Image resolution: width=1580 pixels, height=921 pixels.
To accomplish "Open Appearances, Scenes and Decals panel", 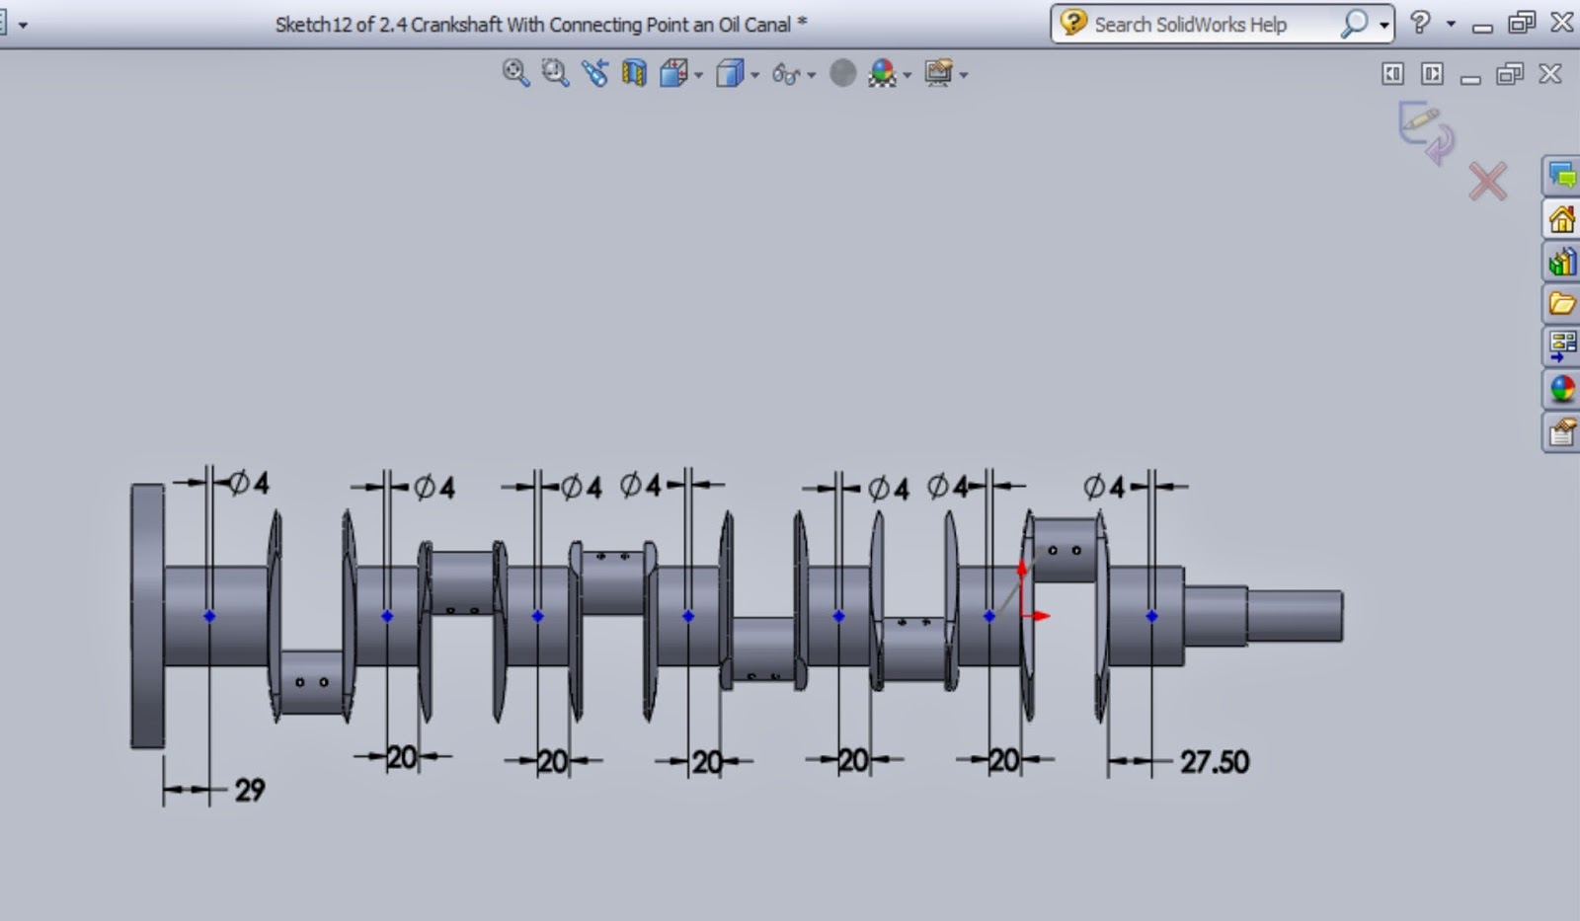I will [x=1561, y=389].
